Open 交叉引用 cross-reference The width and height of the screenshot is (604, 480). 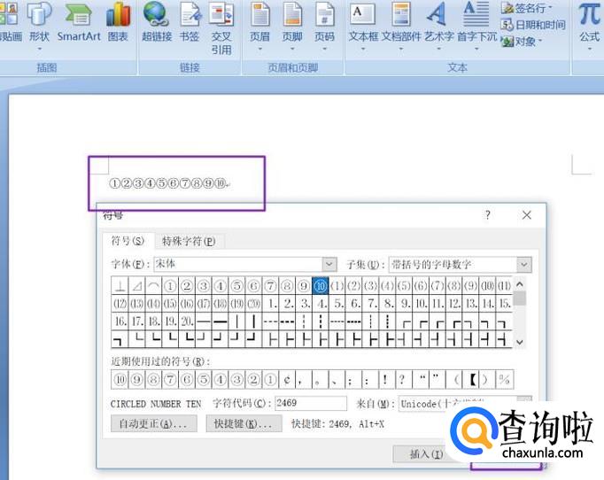click(221, 27)
